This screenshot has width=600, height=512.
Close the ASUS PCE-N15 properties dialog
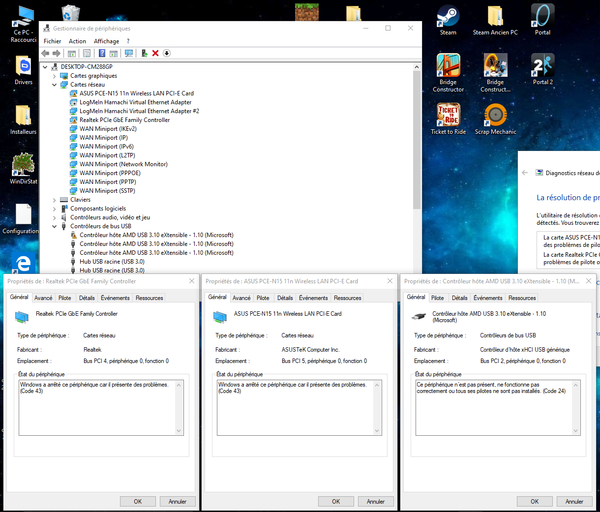click(390, 281)
